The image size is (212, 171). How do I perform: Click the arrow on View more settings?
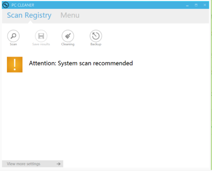[58, 164]
